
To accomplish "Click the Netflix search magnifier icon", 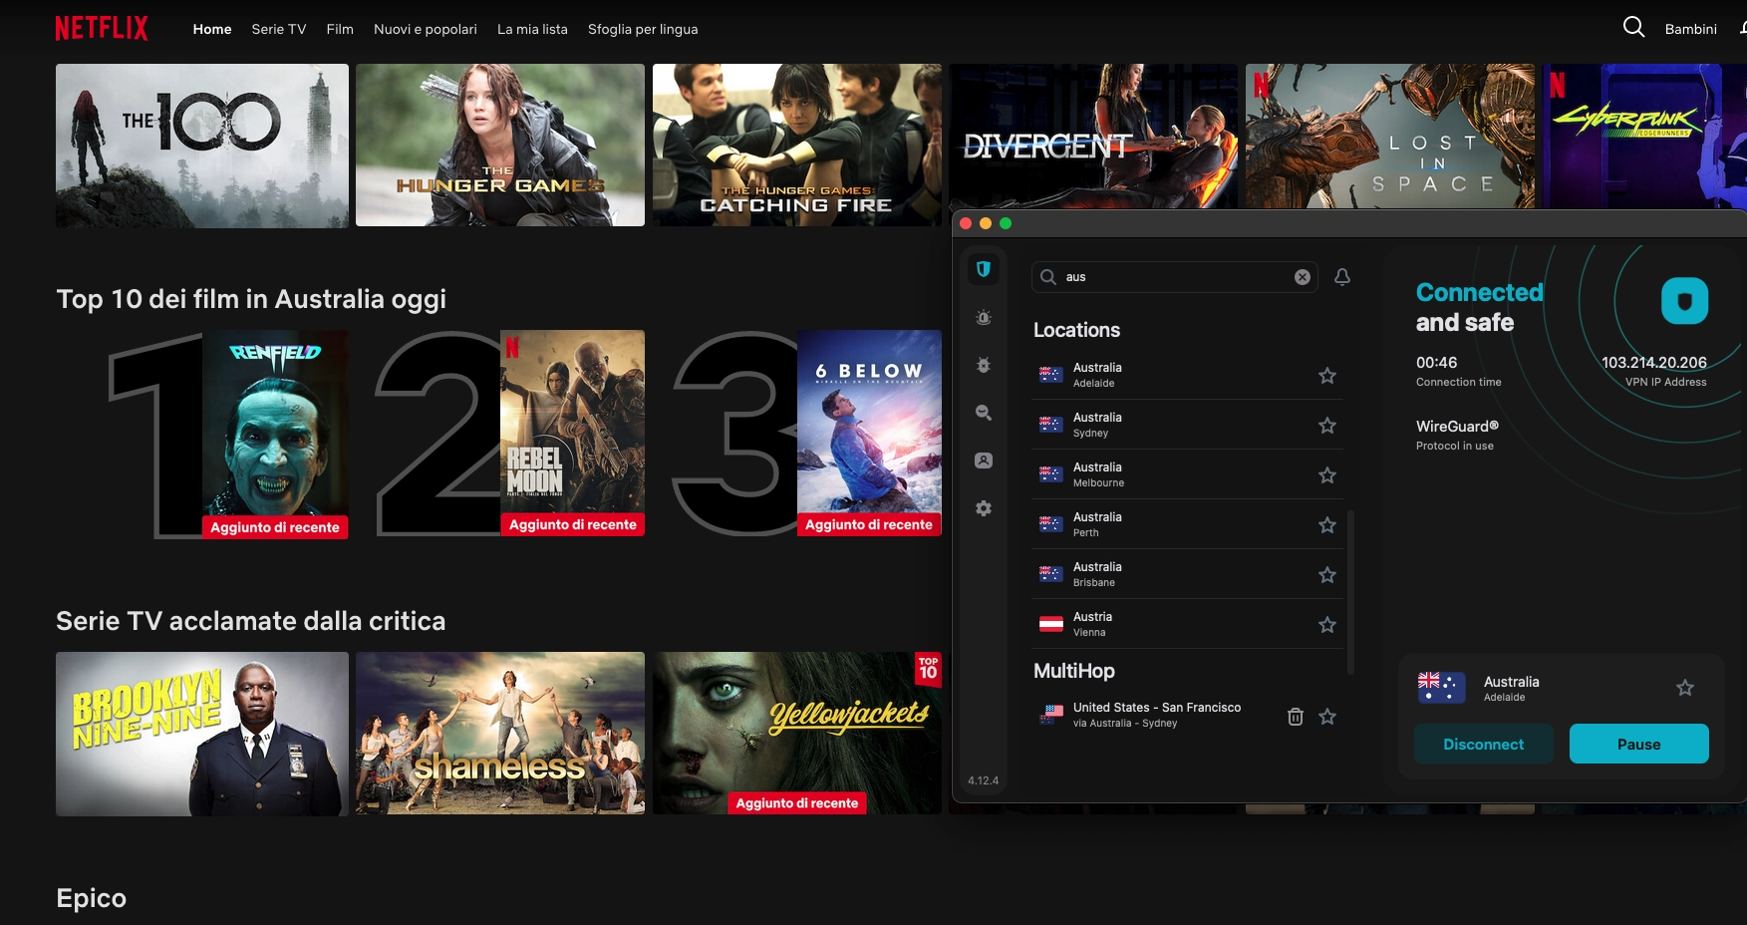I will [1633, 27].
